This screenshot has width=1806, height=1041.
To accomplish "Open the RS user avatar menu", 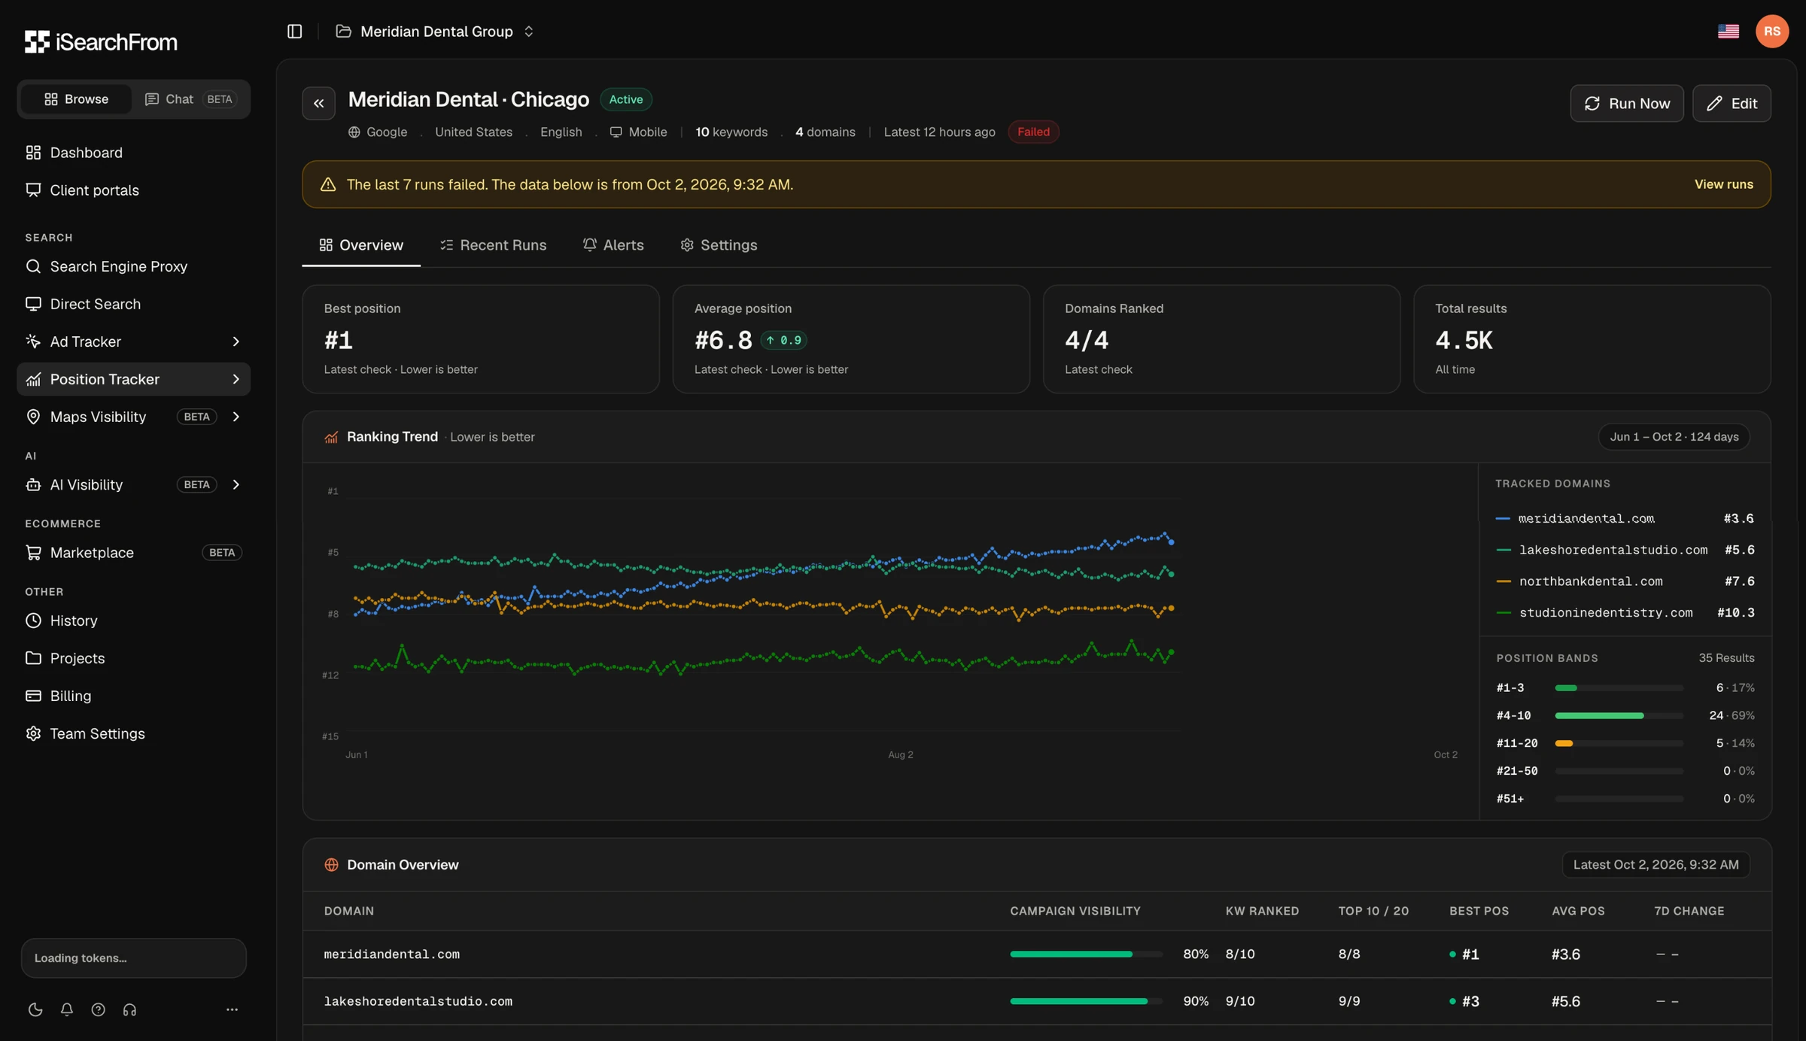I will coord(1771,31).
